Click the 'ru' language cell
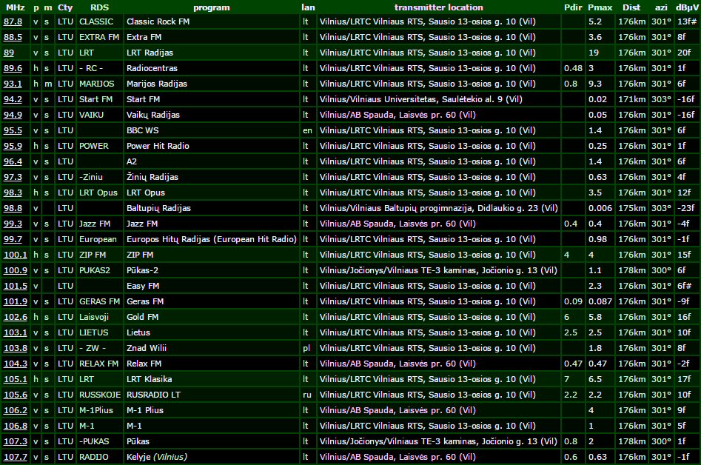This screenshot has height=465, width=701. (307, 395)
